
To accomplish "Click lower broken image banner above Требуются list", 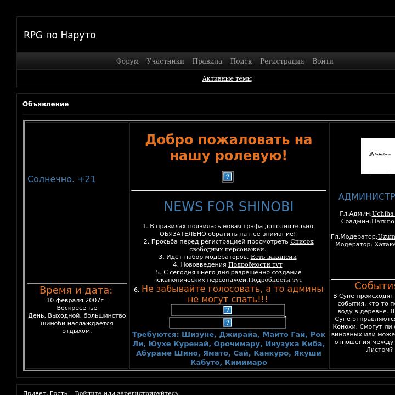I will point(228,323).
